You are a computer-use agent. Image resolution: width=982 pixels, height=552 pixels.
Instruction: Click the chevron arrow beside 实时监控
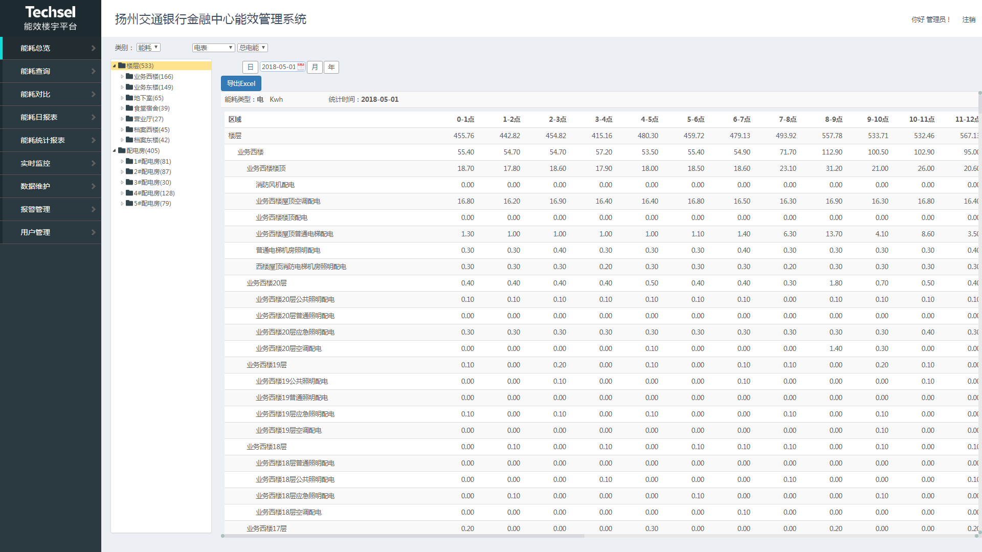[93, 163]
